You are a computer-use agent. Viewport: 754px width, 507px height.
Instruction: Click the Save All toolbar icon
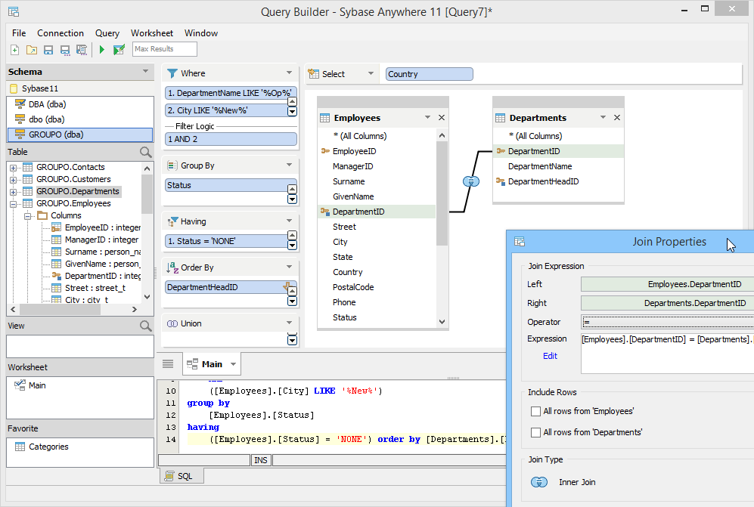[82, 50]
